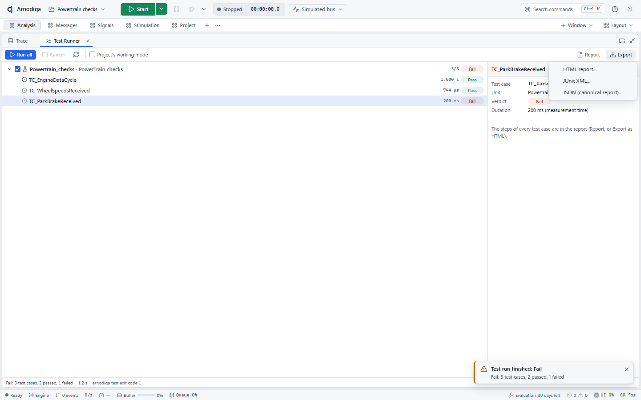The image size is (641, 400).
Task: Pause the measurement with the pause icon
Action: [177, 9]
